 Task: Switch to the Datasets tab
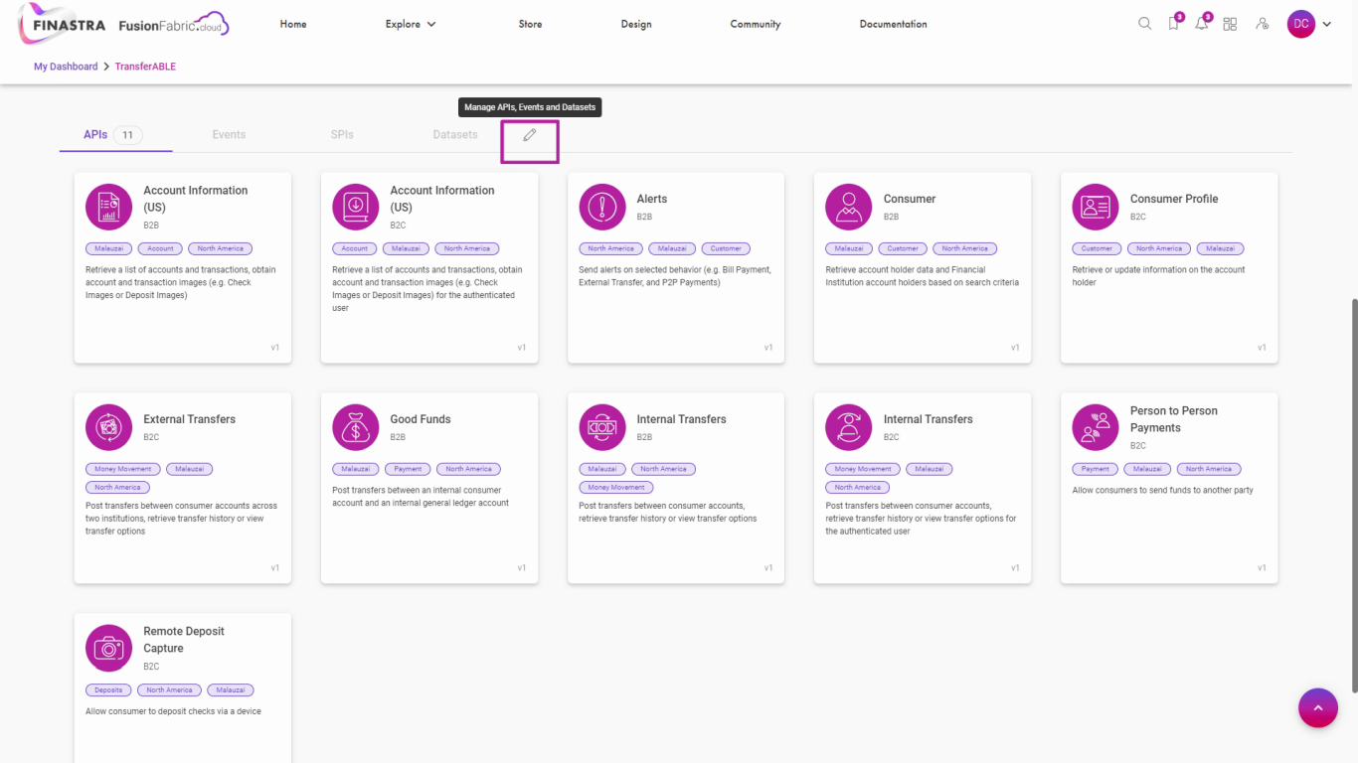[455, 135]
